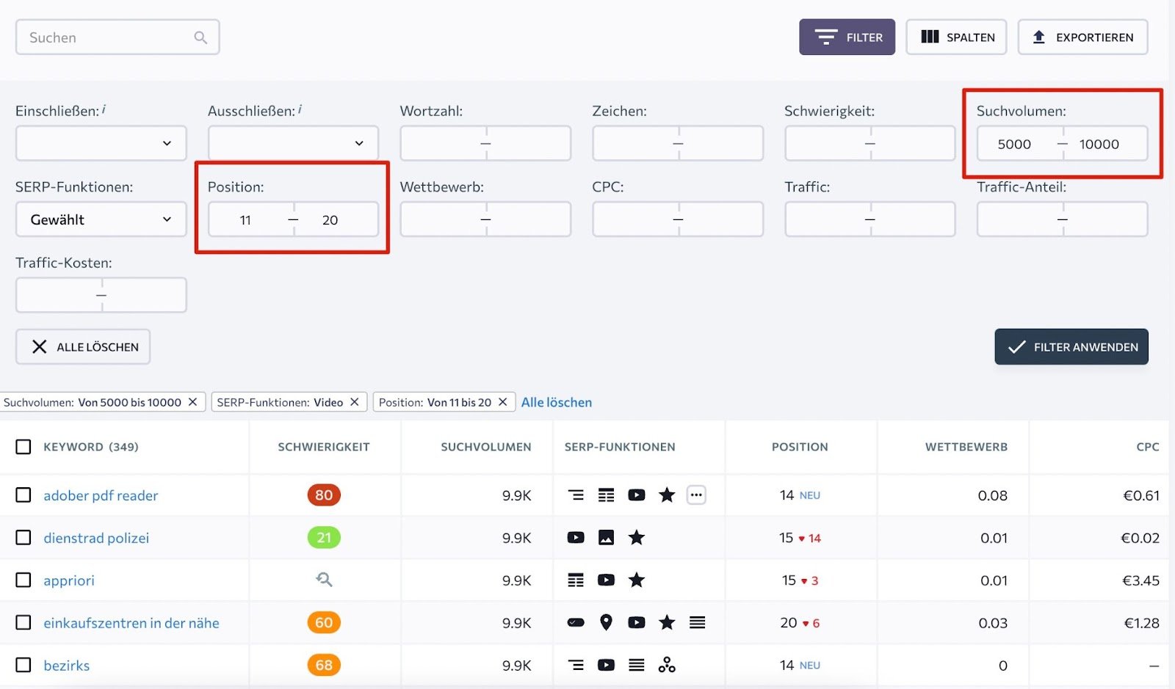Expand the Einschließen dropdown
The image size is (1175, 689).
pyautogui.click(x=101, y=143)
